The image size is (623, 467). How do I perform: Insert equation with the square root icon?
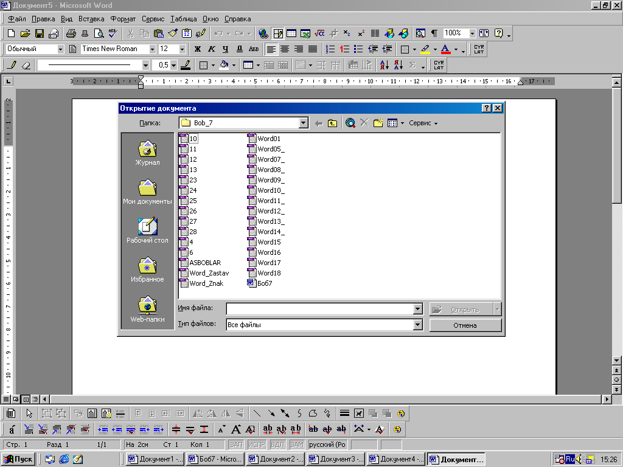(x=319, y=33)
